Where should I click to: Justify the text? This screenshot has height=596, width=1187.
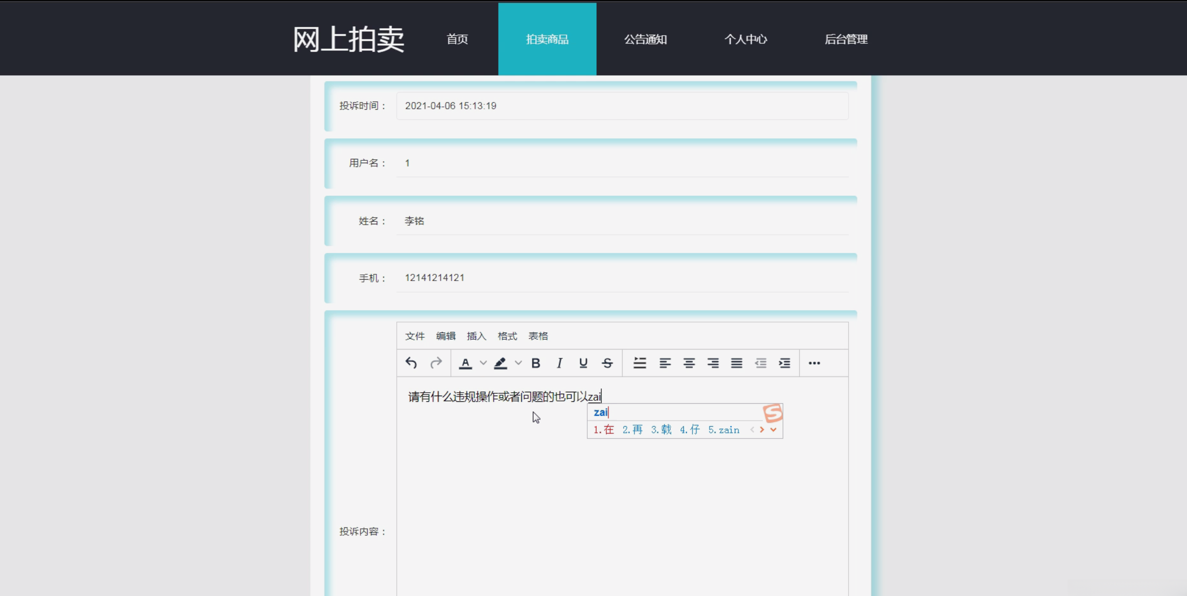pyautogui.click(x=737, y=363)
